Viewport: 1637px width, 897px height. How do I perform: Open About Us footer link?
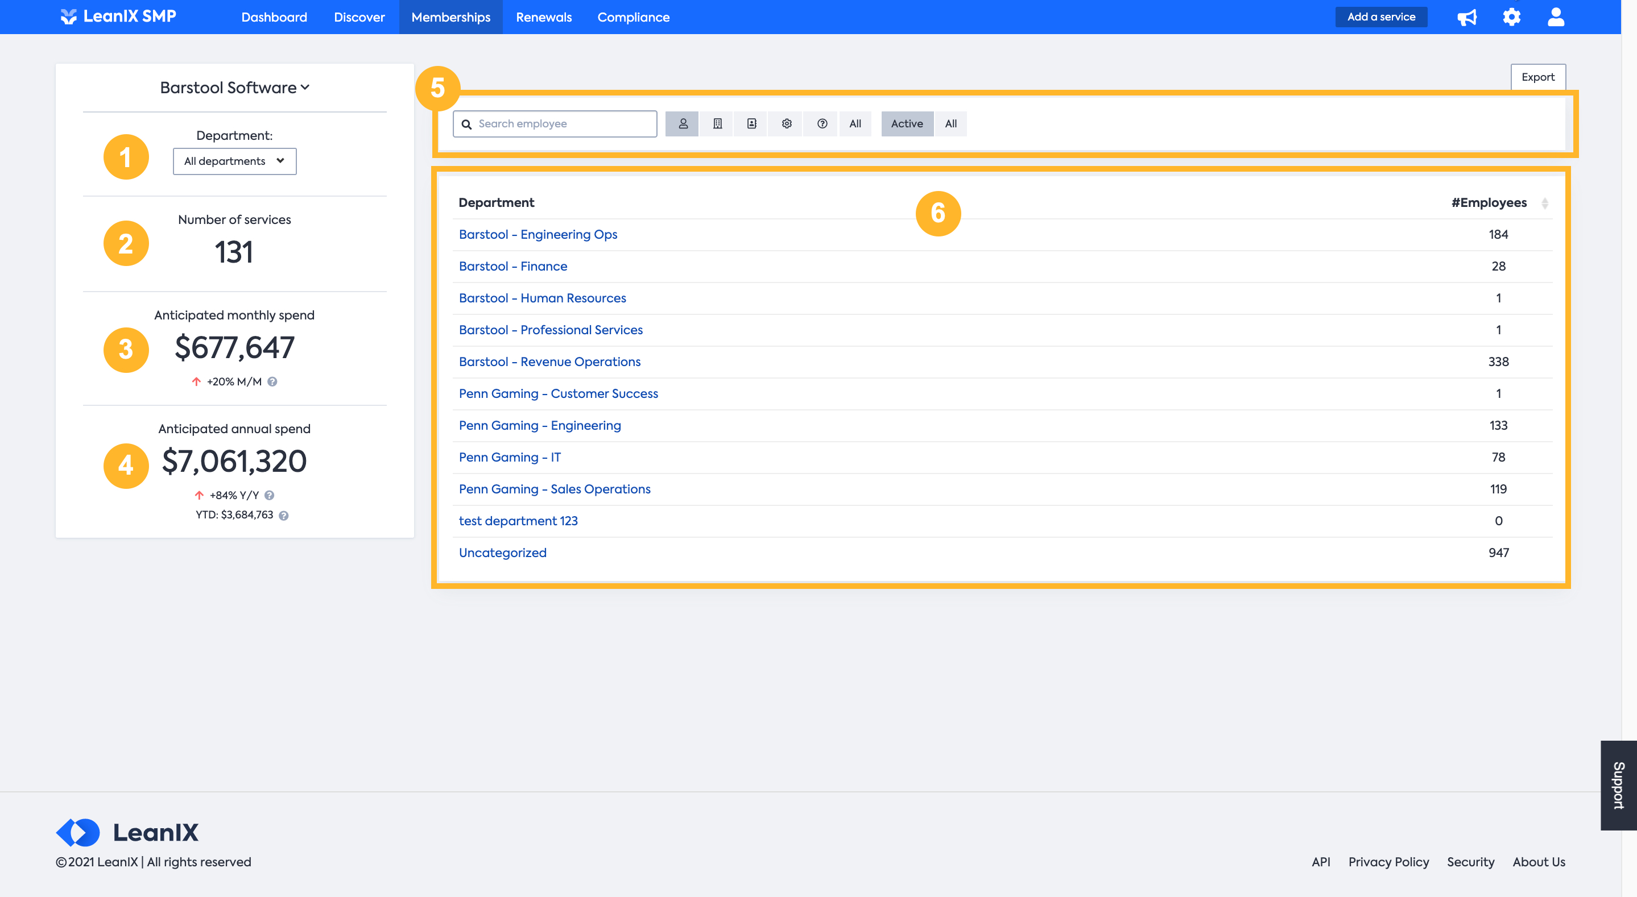[1539, 862]
